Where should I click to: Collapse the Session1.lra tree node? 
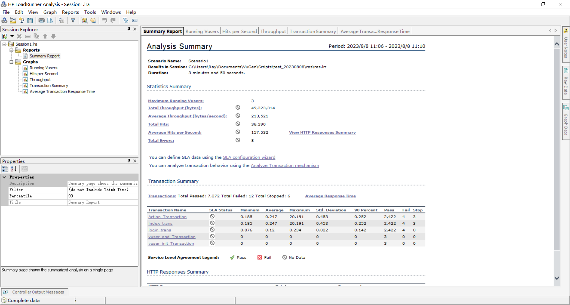pos(4,44)
